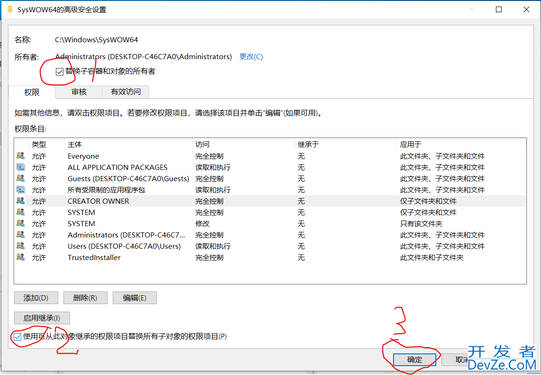Viewport: 541px width, 375px height.
Task: Select the 所有受限制的应用程序包 entry
Action: click(270, 190)
